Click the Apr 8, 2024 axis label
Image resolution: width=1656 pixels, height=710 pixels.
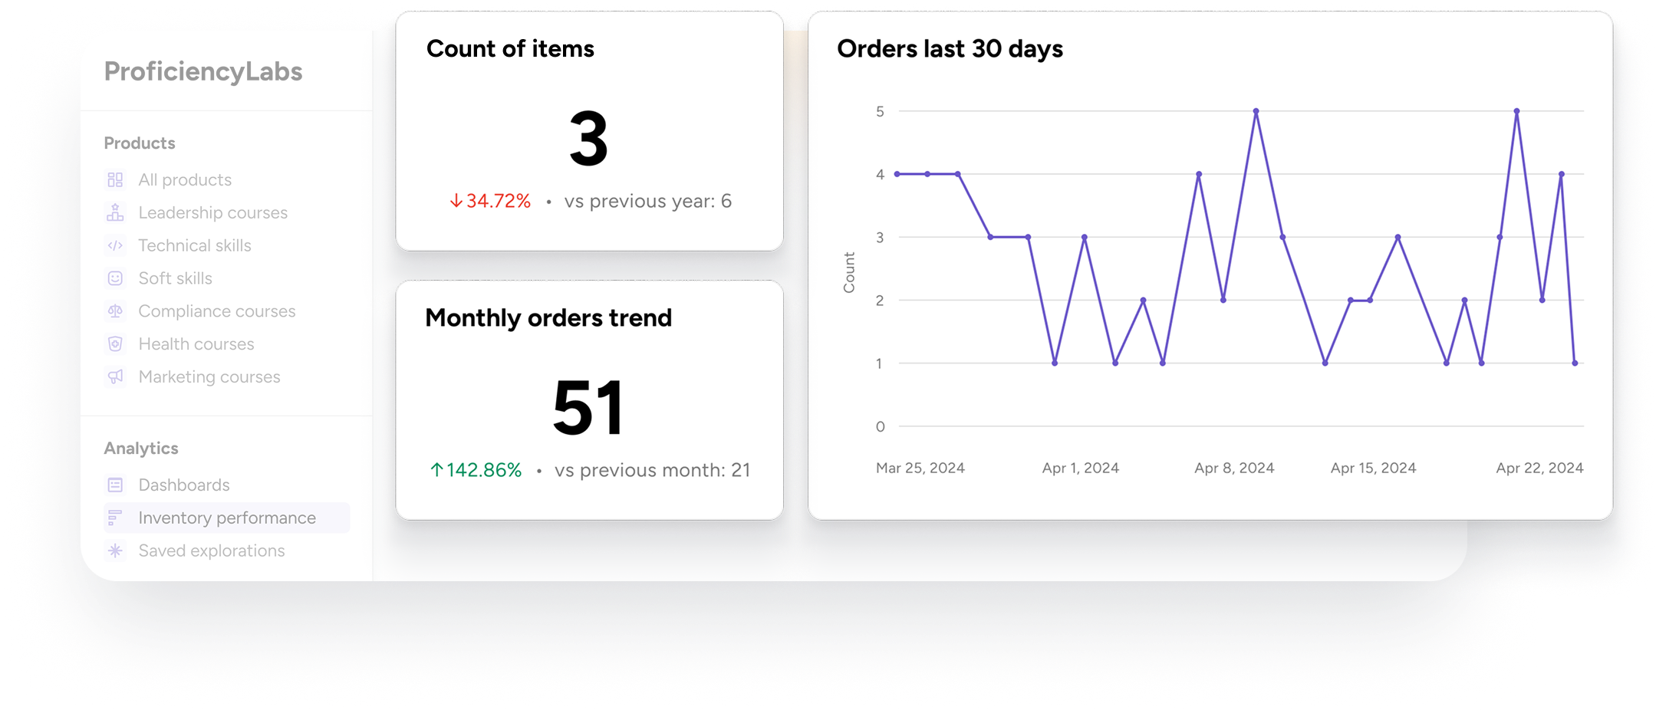point(1234,468)
